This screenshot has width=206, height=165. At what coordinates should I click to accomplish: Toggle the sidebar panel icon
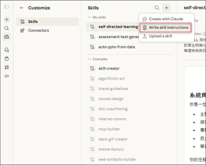[x=7, y=7]
